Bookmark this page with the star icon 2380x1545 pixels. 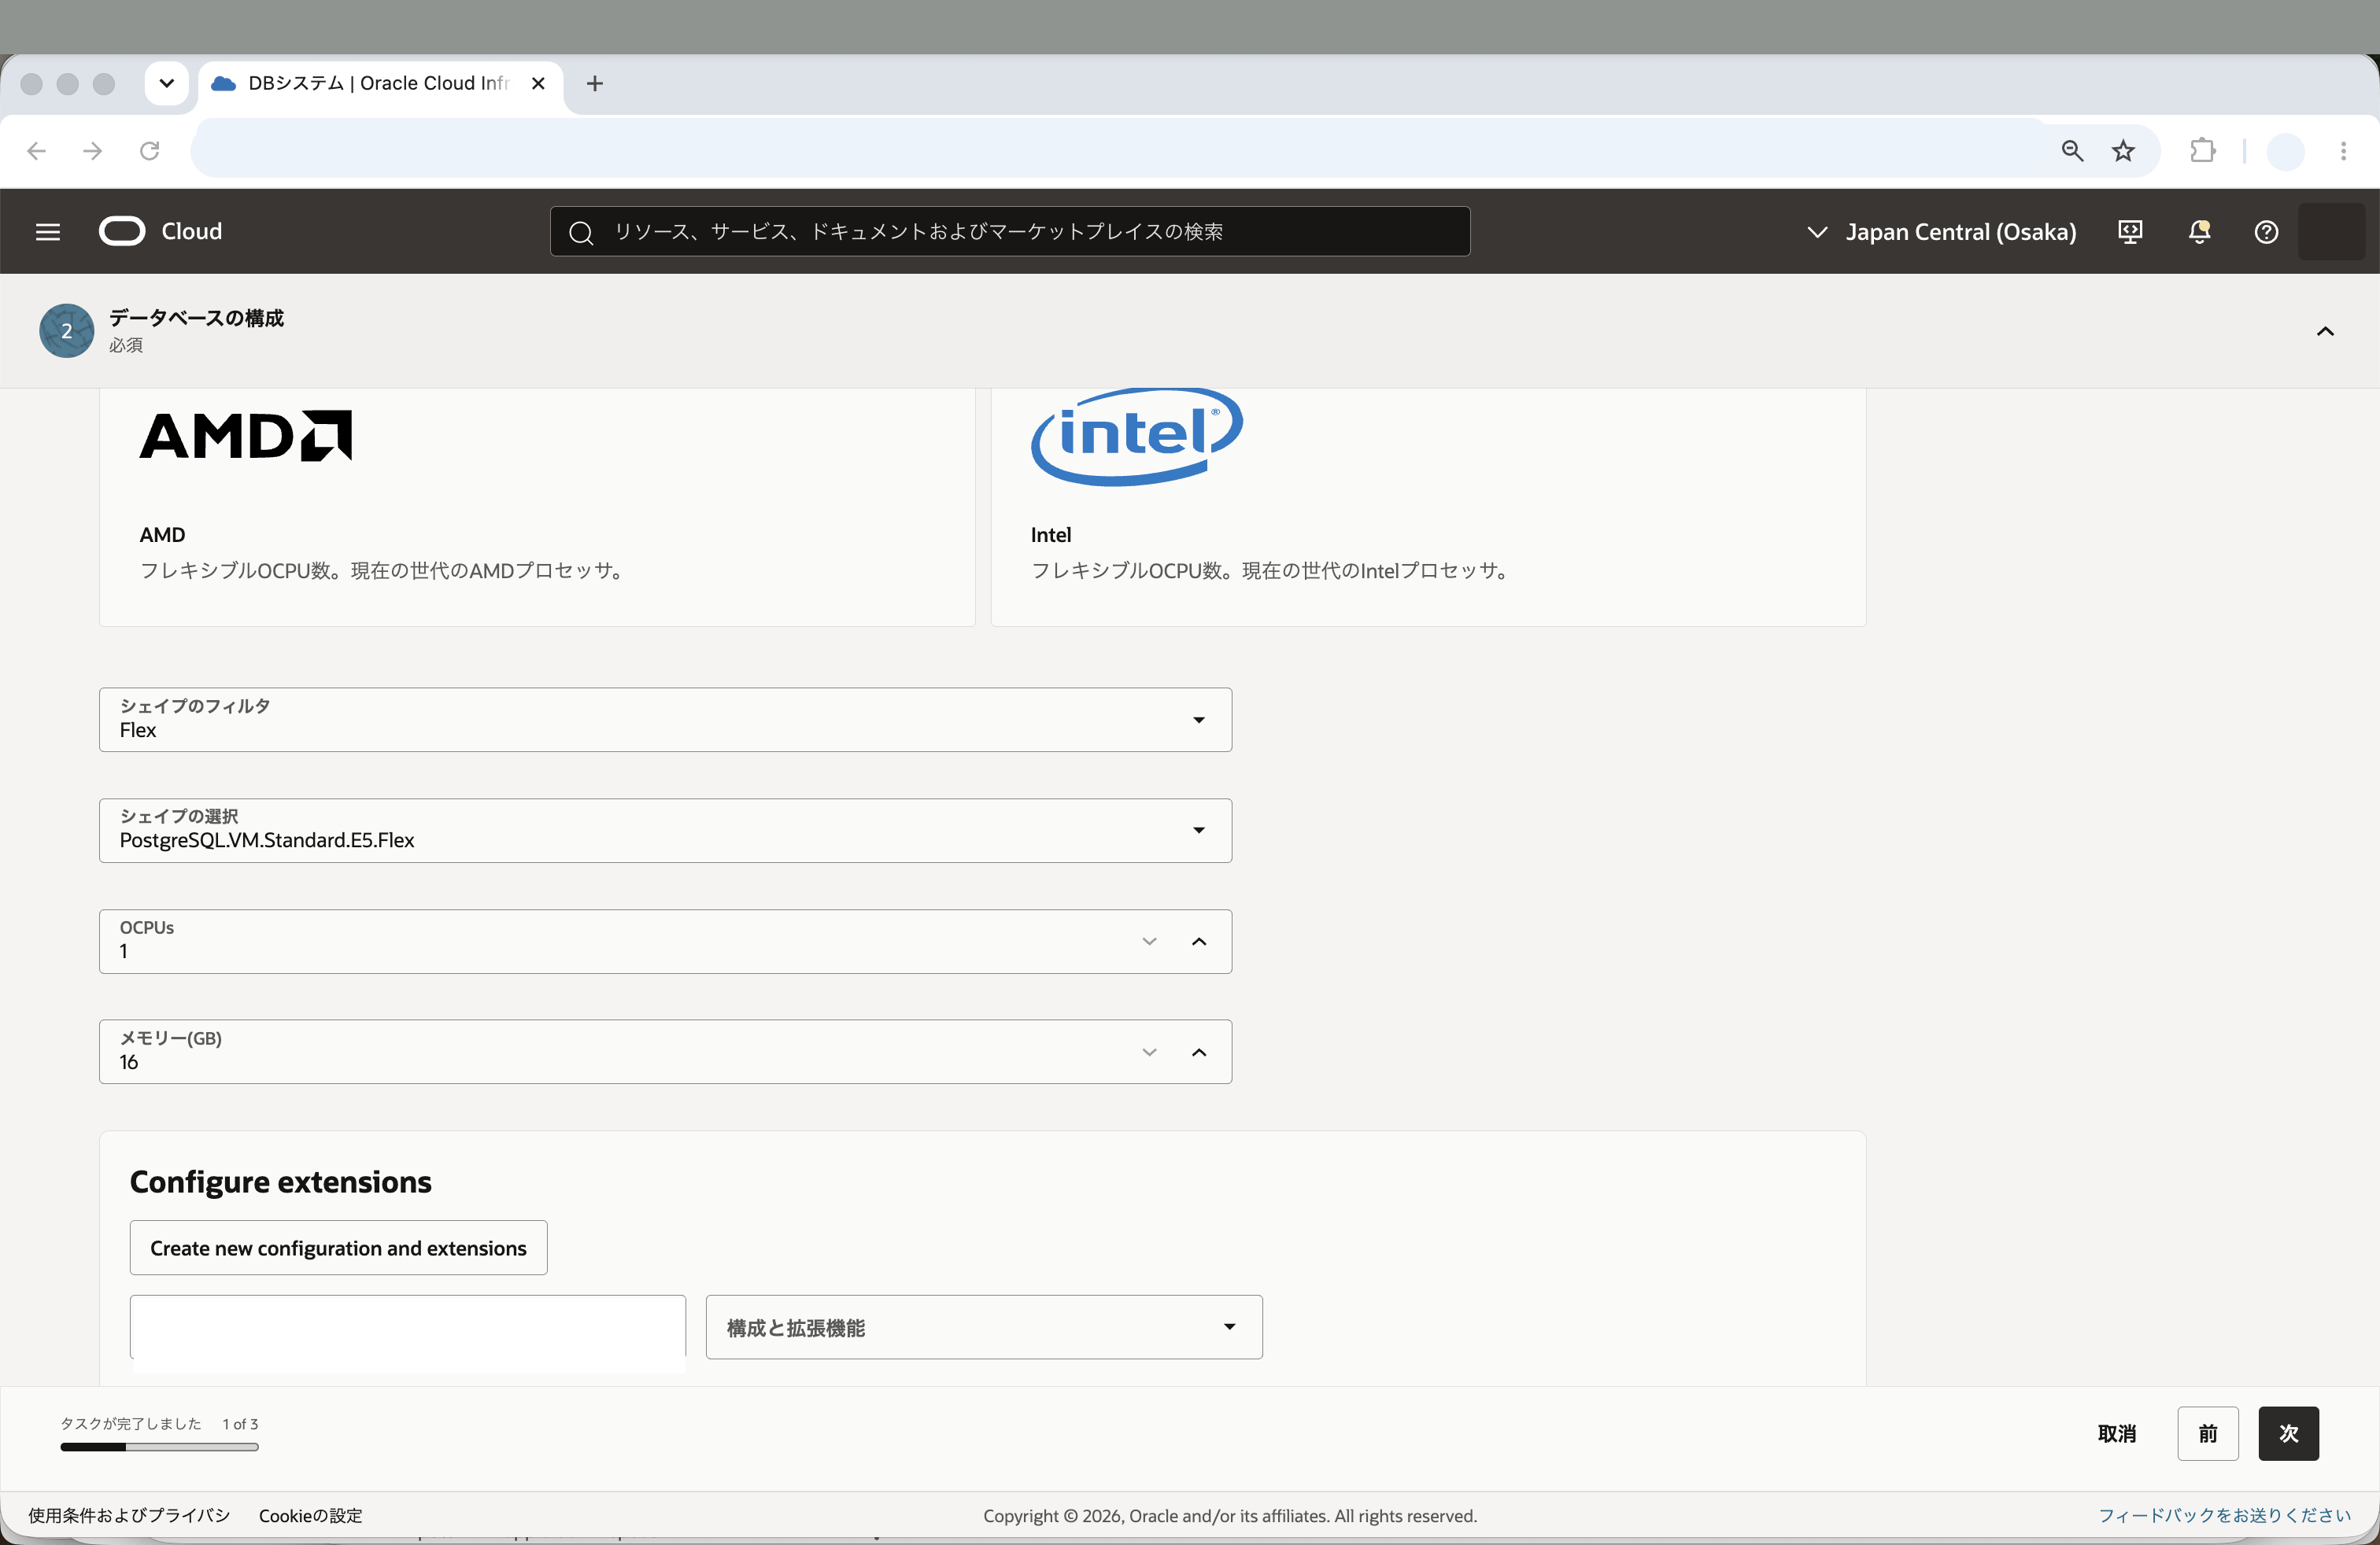tap(2123, 151)
